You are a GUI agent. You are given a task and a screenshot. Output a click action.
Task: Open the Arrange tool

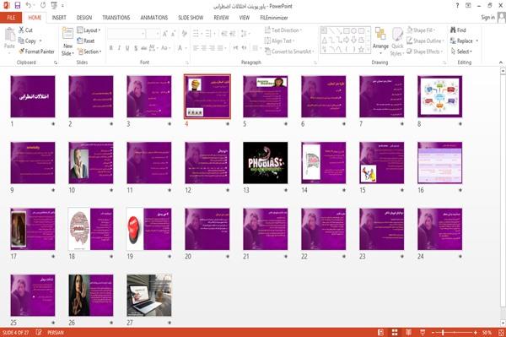tap(380, 40)
